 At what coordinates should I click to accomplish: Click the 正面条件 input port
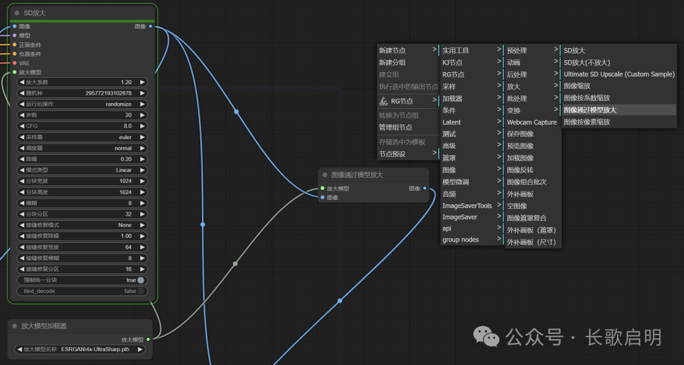[15, 45]
